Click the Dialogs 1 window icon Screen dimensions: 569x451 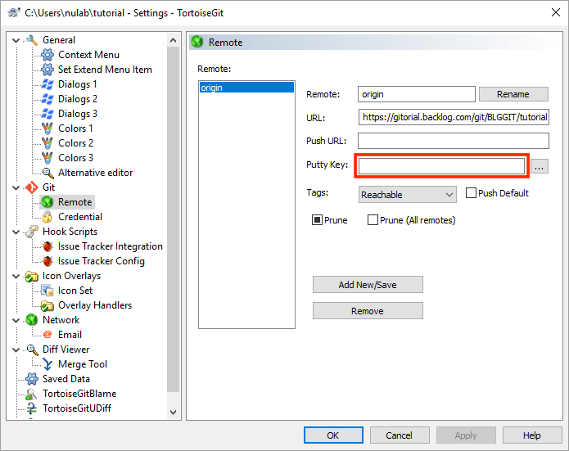click(x=47, y=84)
